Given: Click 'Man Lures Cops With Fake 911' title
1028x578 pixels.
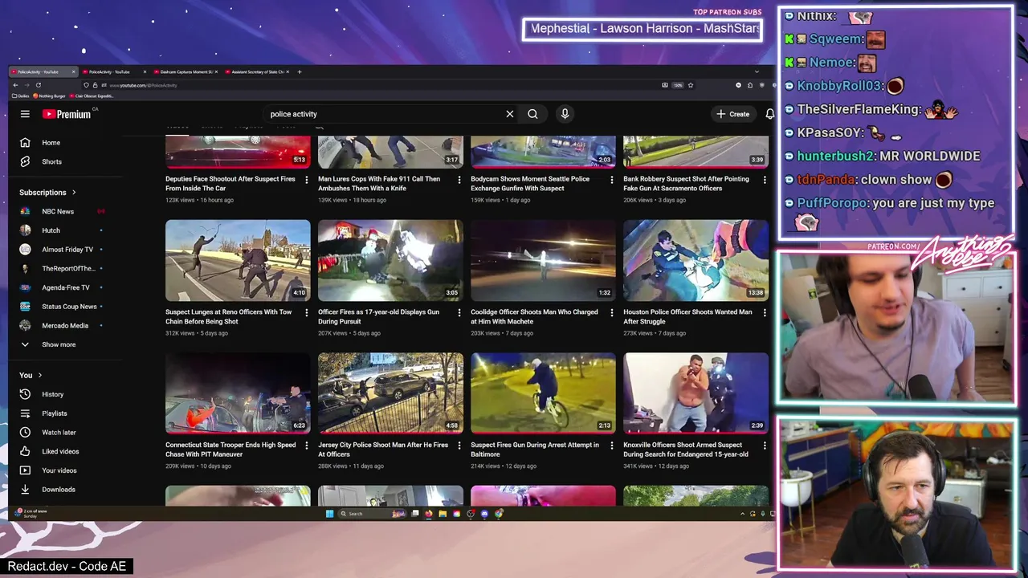Looking at the screenshot, I should coord(379,184).
